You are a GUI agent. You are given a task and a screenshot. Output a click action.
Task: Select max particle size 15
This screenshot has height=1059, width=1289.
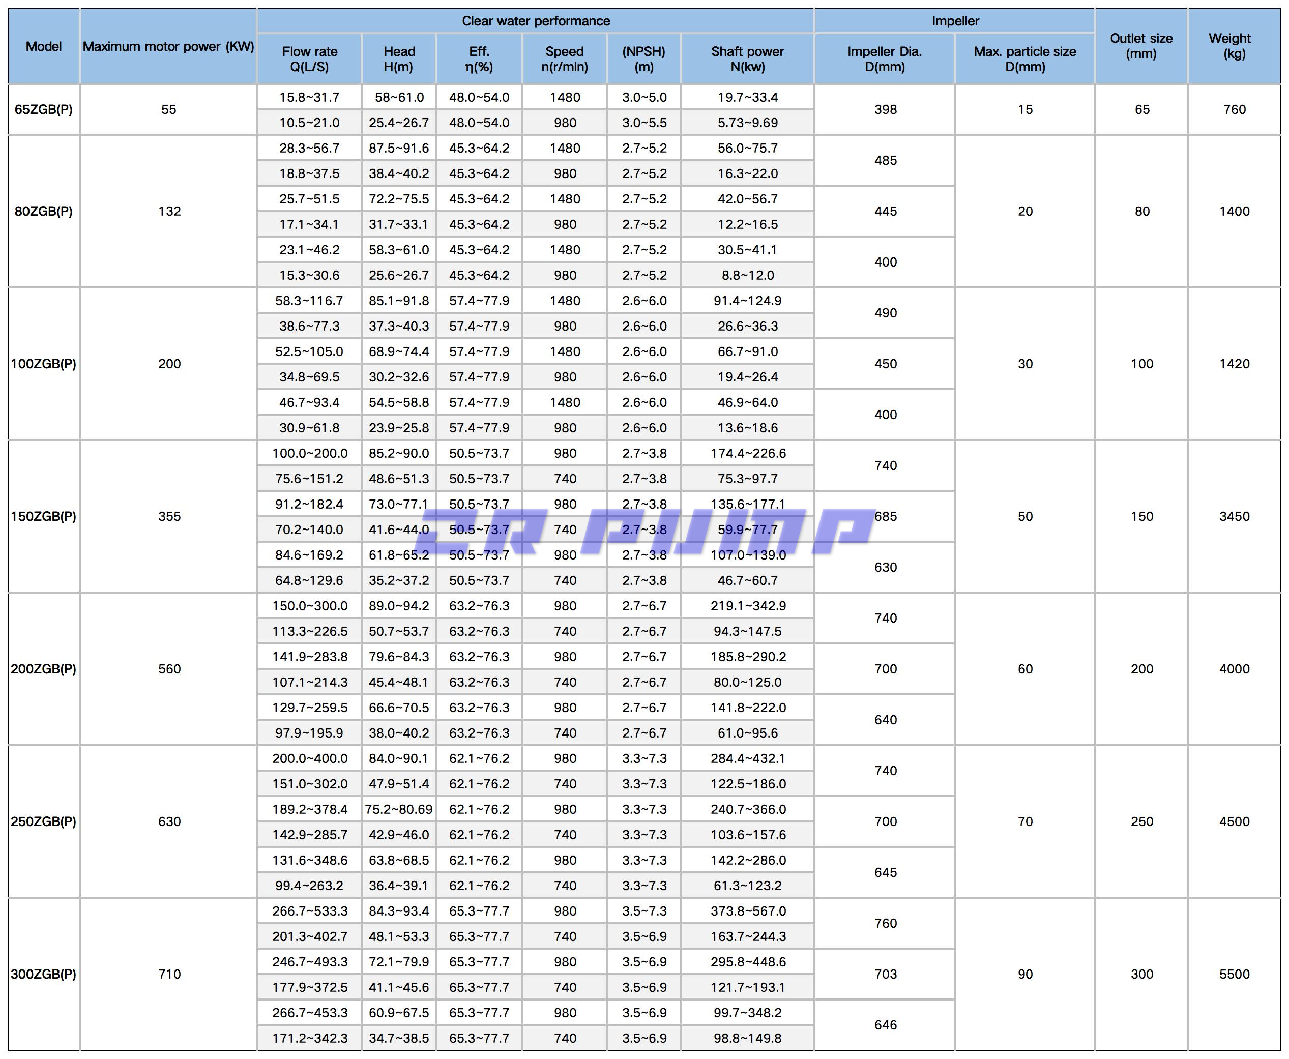pyautogui.click(x=1025, y=110)
